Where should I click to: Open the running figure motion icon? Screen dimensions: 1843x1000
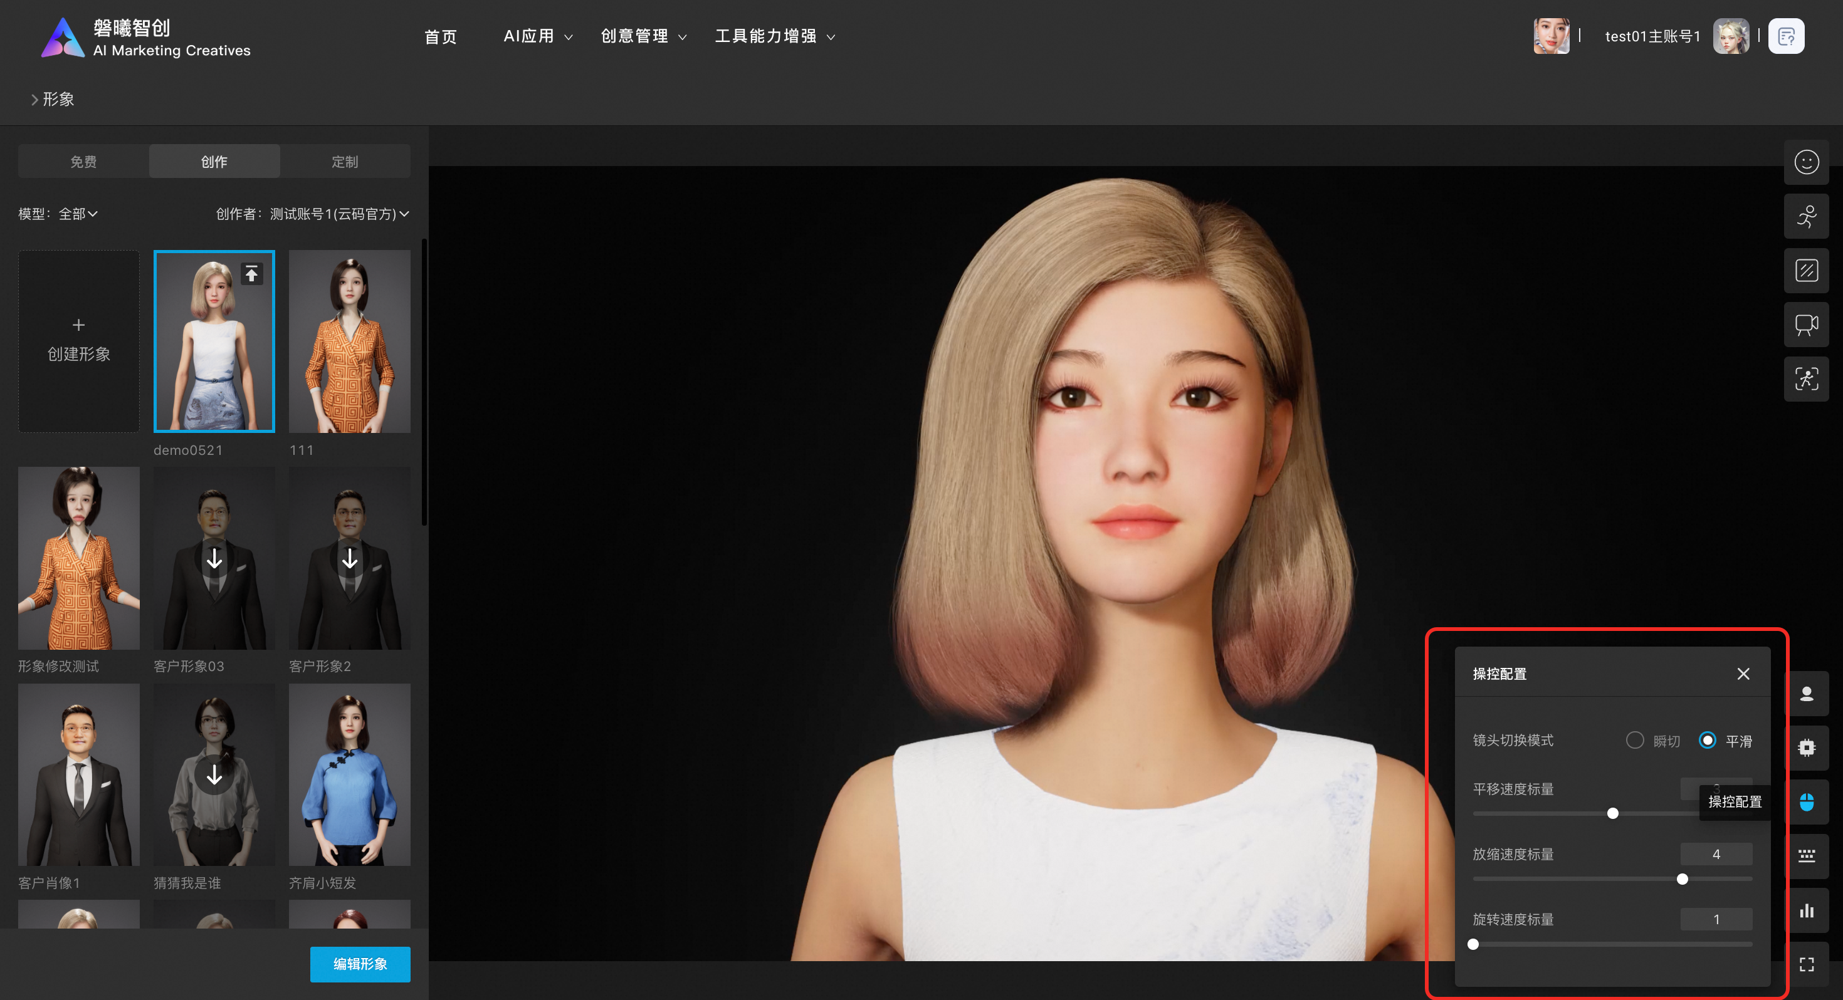point(1806,217)
